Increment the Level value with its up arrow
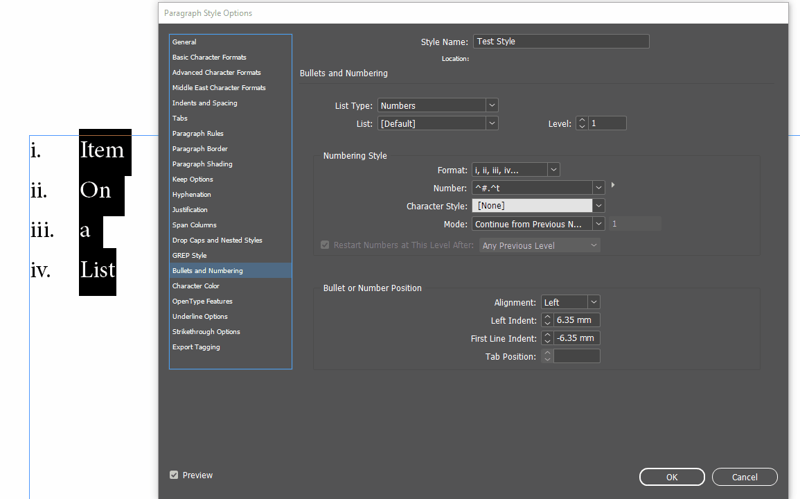 click(x=582, y=119)
